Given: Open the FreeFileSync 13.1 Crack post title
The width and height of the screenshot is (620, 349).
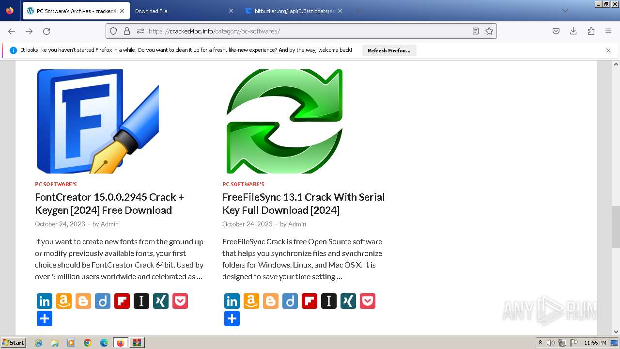Looking at the screenshot, I should click(303, 204).
